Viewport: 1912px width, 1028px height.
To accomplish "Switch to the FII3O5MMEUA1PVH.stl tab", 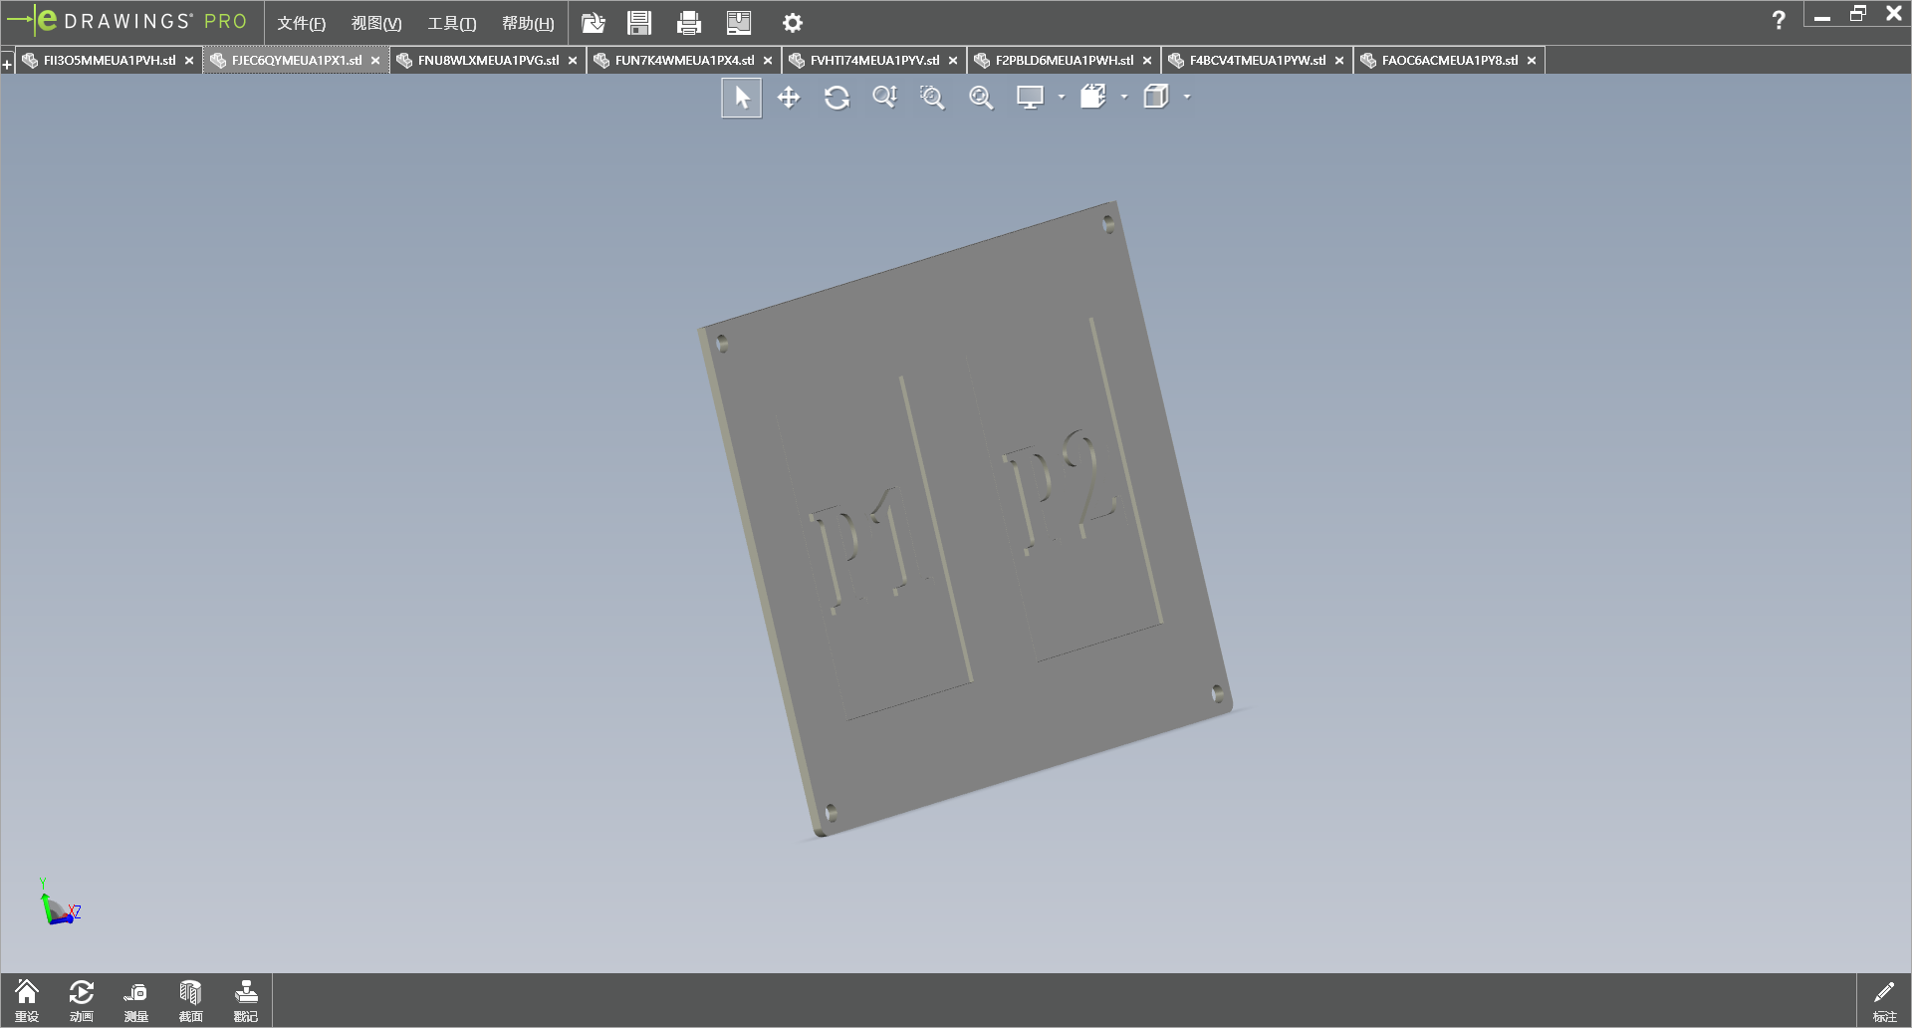I will click(x=110, y=61).
